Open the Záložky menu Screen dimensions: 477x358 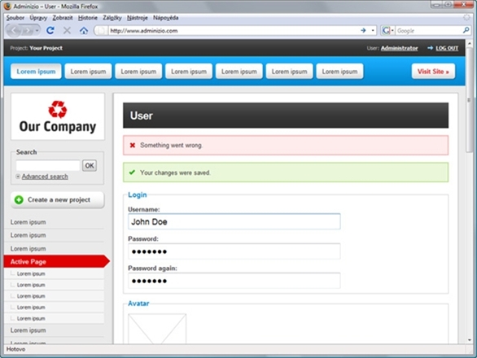point(112,18)
